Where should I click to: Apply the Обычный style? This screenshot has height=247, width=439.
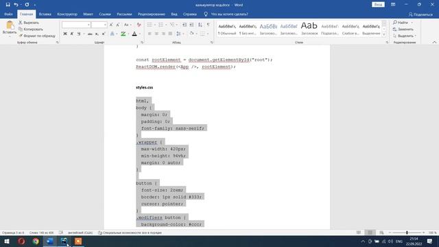pyautogui.click(x=227, y=29)
